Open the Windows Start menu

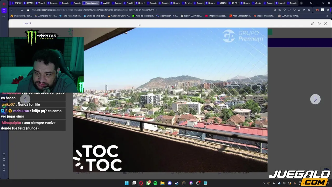(127, 183)
